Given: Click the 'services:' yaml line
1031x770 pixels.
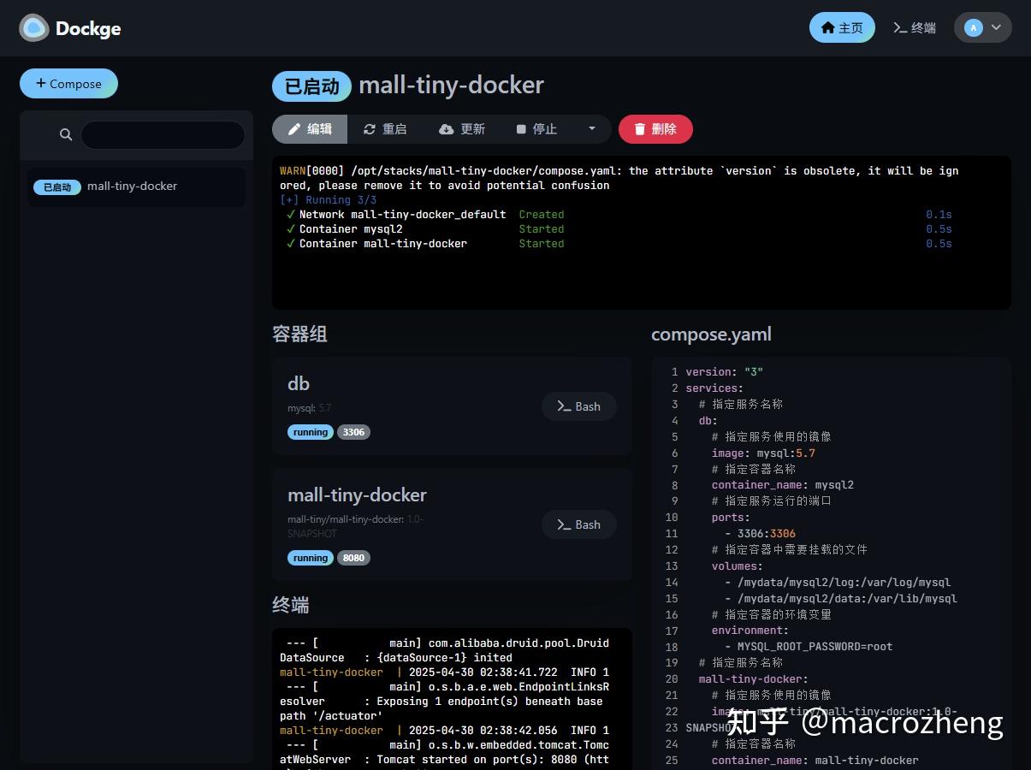Looking at the screenshot, I should tap(714, 388).
